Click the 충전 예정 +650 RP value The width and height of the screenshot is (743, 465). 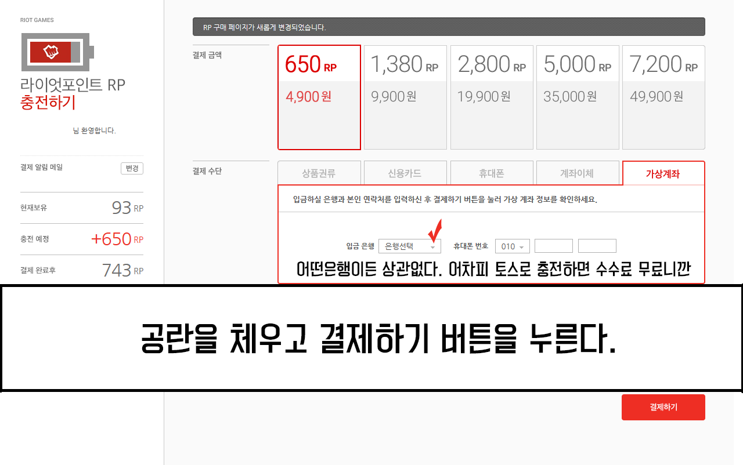coord(117,239)
